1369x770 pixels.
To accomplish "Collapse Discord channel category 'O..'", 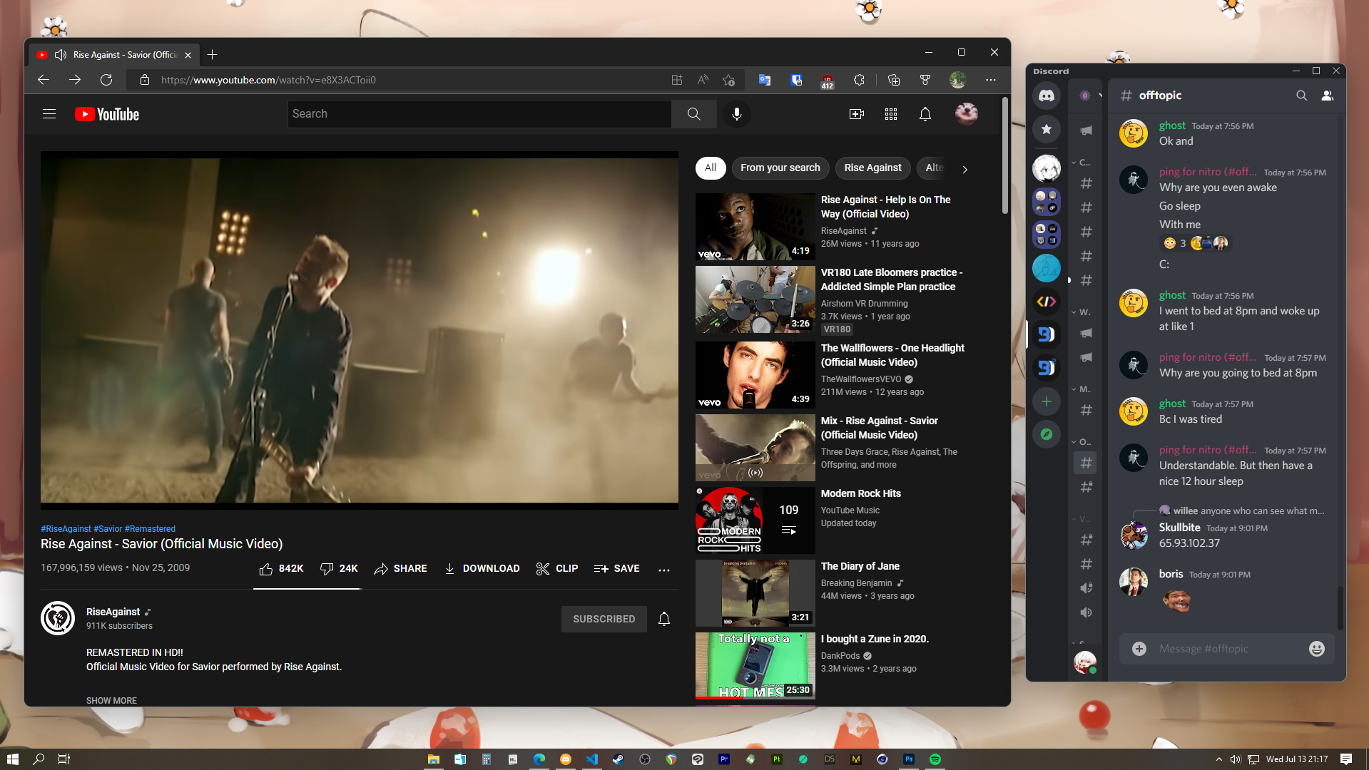I will [x=1082, y=442].
